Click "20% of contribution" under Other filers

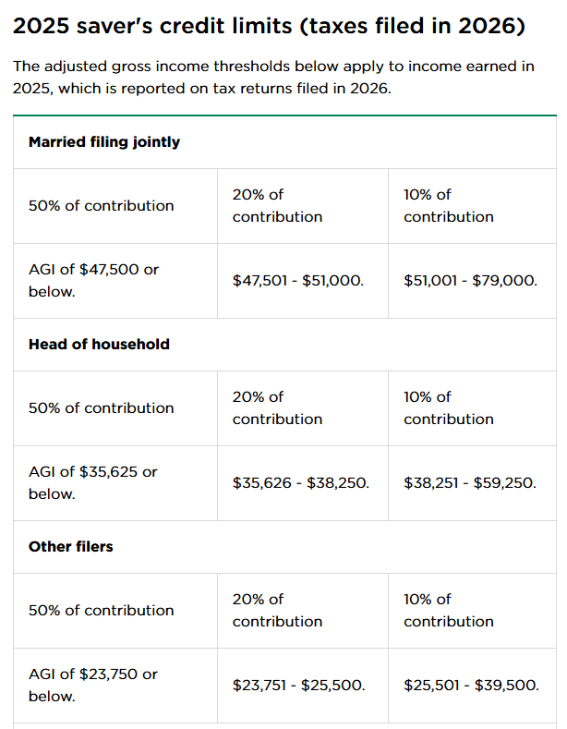tap(278, 611)
